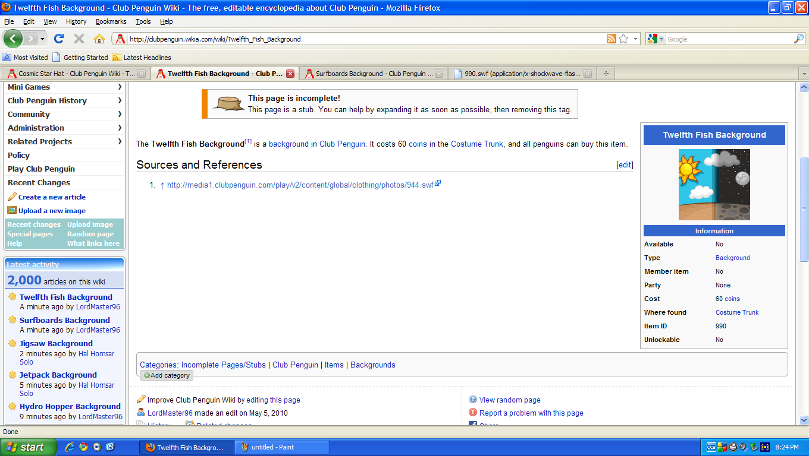The width and height of the screenshot is (809, 456).
Task: Open Latest Headlines feed bookmark
Action: (x=142, y=58)
